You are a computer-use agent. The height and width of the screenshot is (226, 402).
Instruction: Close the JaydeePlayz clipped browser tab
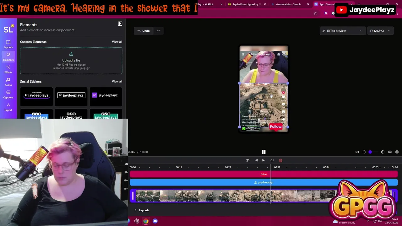tap(265, 4)
